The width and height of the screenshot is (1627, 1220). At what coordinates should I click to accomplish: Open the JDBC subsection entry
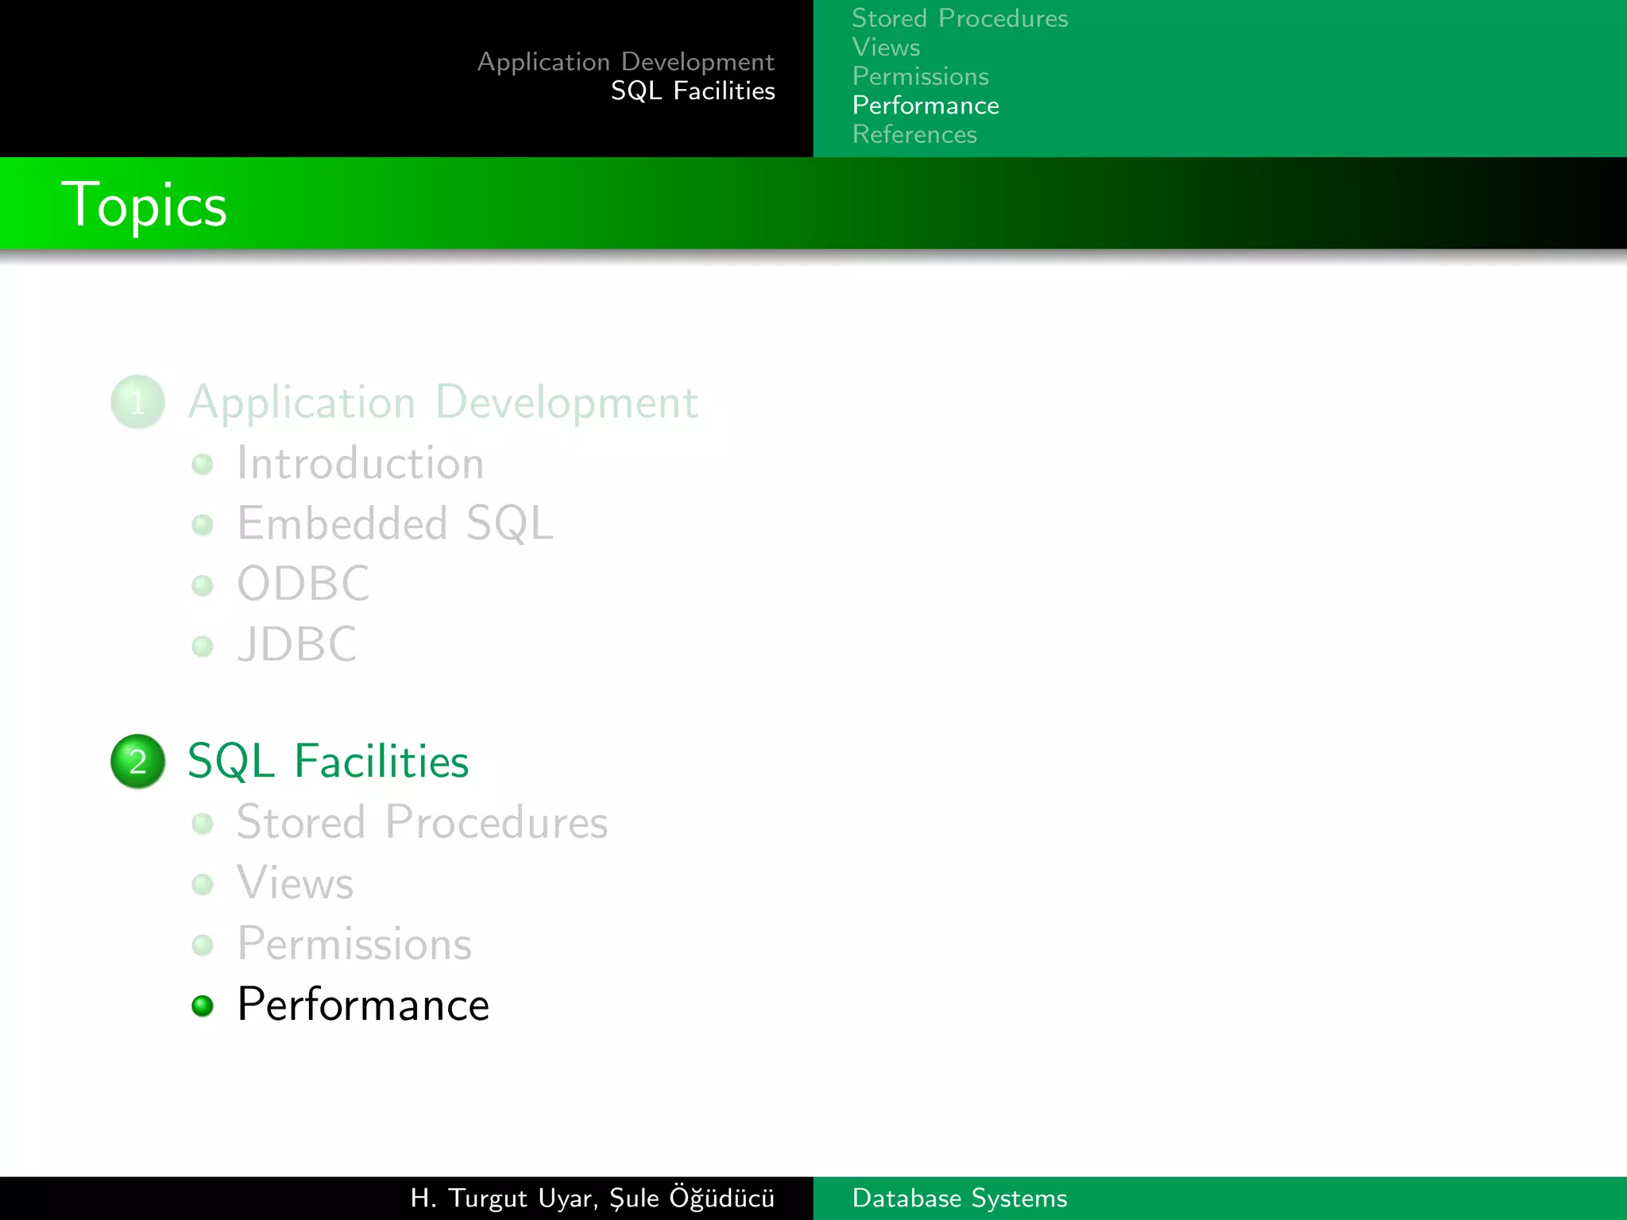point(297,644)
